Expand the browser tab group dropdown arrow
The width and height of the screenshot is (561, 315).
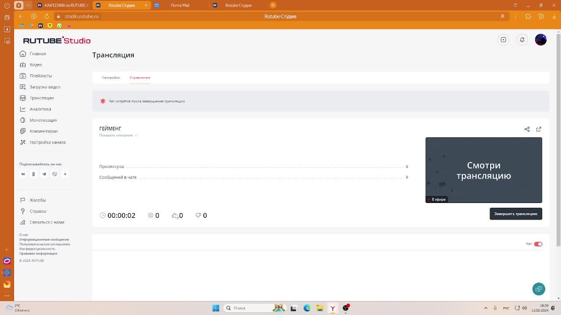click(28, 5)
